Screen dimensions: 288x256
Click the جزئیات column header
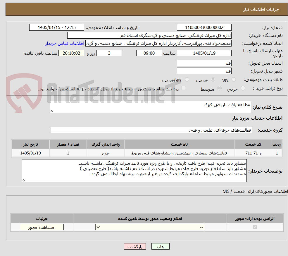click(x=42, y=219)
